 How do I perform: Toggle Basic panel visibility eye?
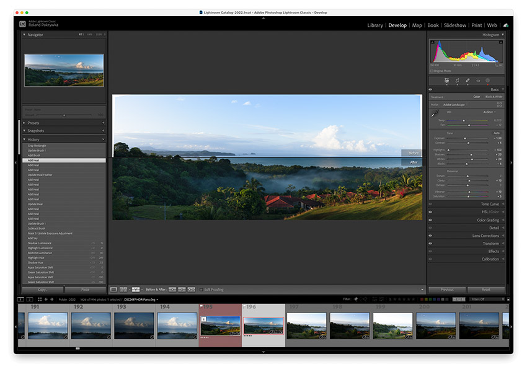(430, 89)
